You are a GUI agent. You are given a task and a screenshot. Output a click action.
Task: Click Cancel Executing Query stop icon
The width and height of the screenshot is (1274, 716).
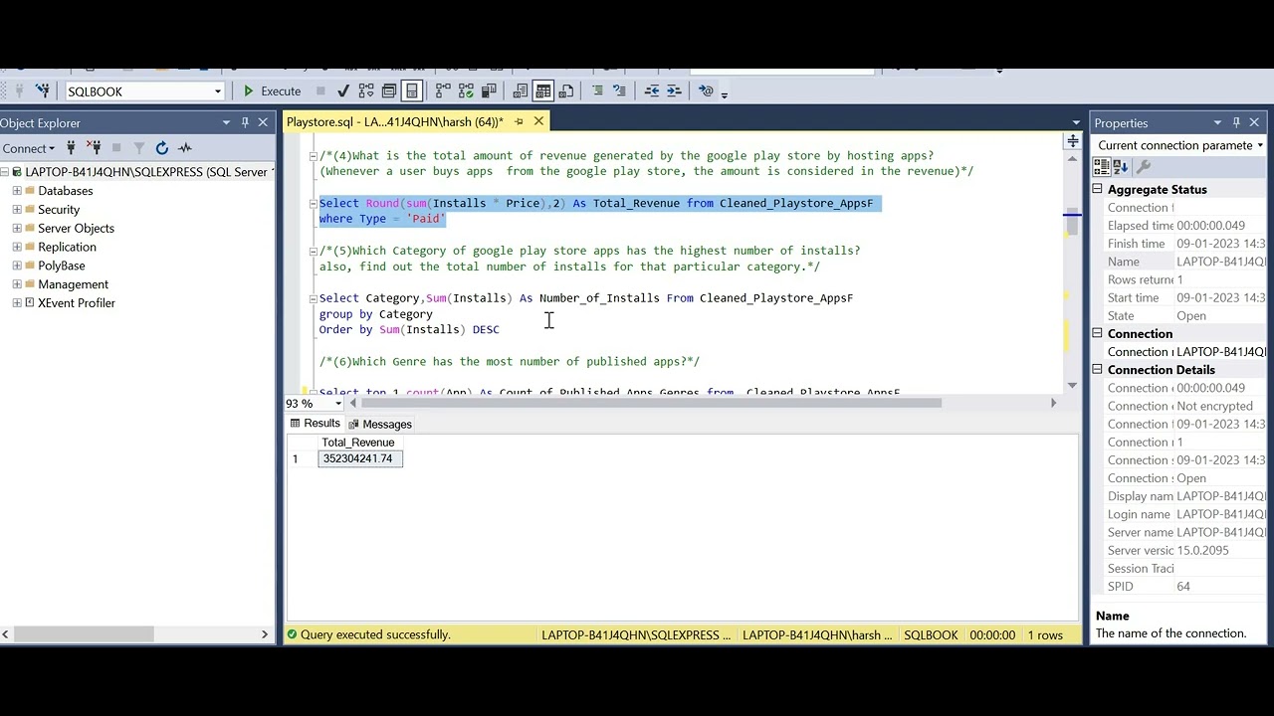tap(320, 90)
